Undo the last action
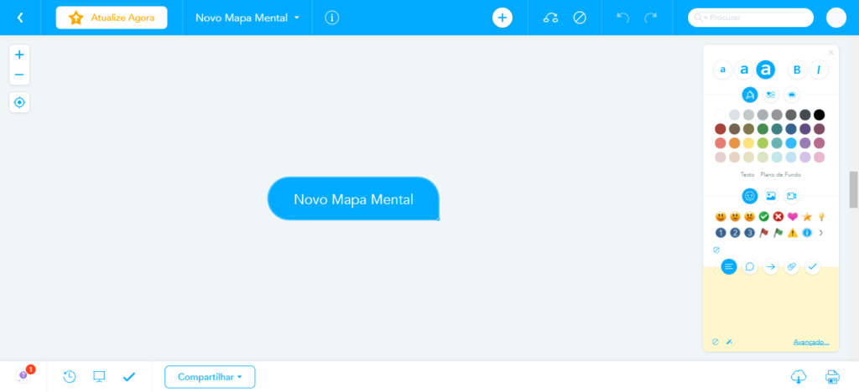This screenshot has width=859, height=392. pyautogui.click(x=622, y=18)
